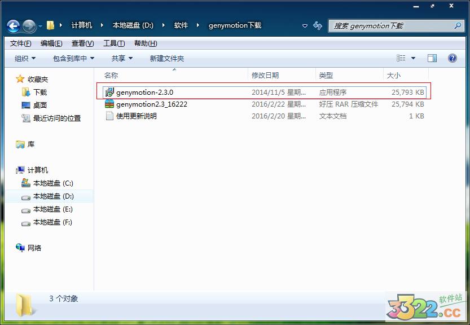
Task: Sort by the 类型 column header
Action: (x=326, y=75)
